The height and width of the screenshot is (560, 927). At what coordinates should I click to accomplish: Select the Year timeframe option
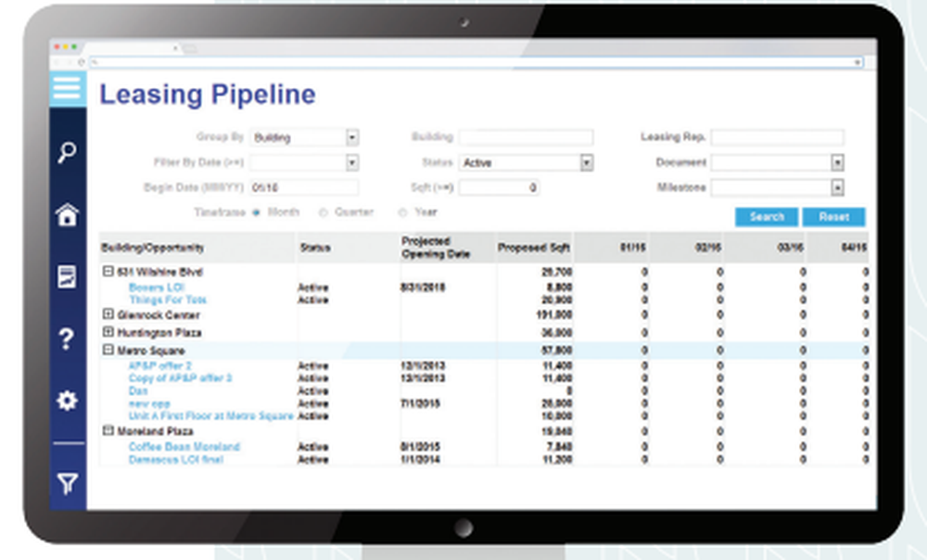[402, 212]
